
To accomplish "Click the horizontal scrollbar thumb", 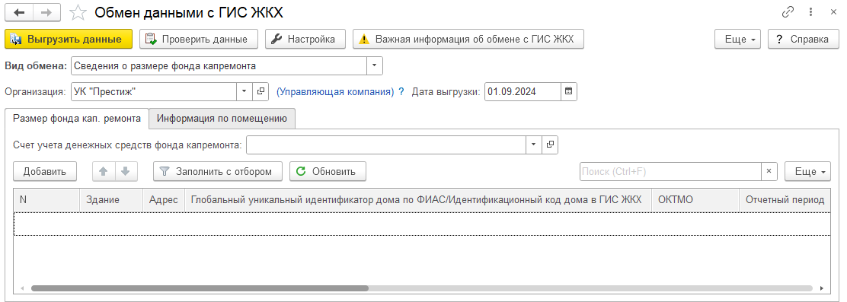I will 200,288.
